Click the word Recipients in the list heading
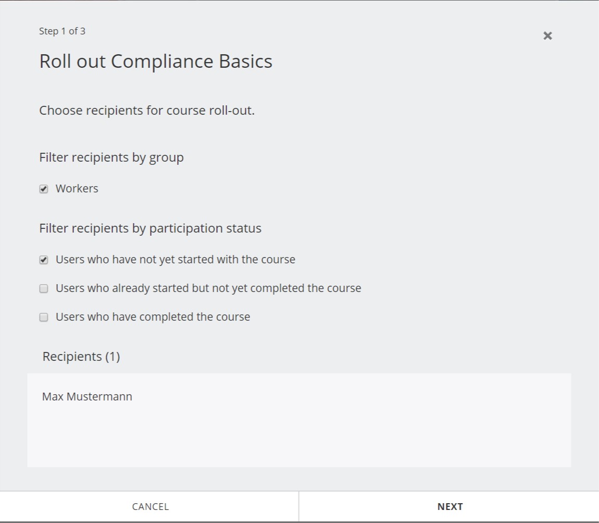This screenshot has width=599, height=523. (x=72, y=357)
